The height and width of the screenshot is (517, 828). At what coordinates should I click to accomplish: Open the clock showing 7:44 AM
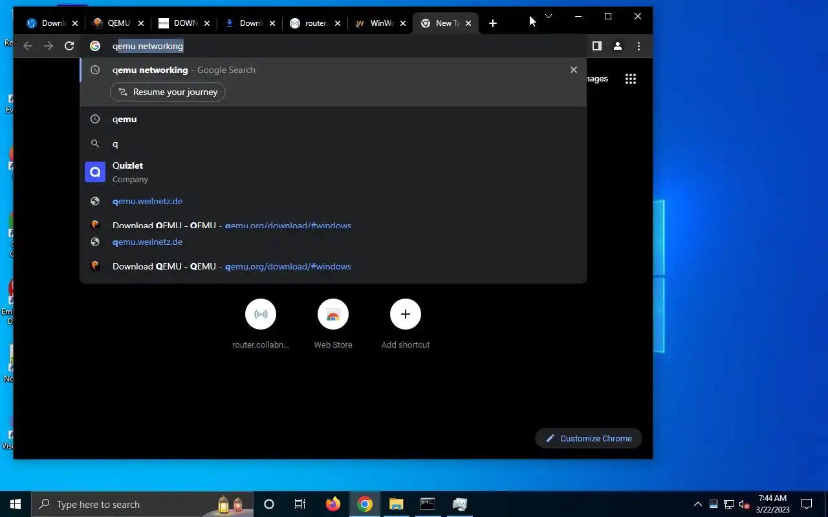[x=773, y=504]
